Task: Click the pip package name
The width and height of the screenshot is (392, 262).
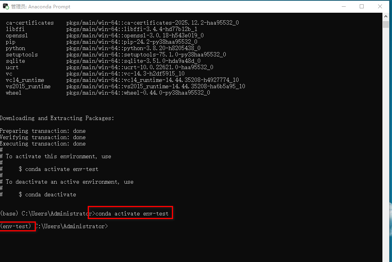Action: [10, 42]
